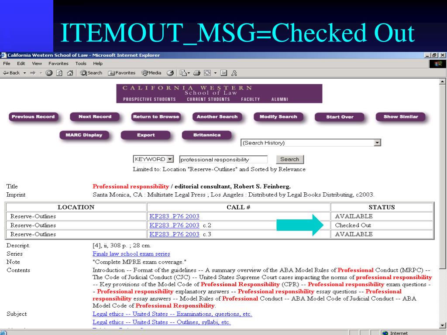
Task: Click the Britannica button
Action: point(207,135)
